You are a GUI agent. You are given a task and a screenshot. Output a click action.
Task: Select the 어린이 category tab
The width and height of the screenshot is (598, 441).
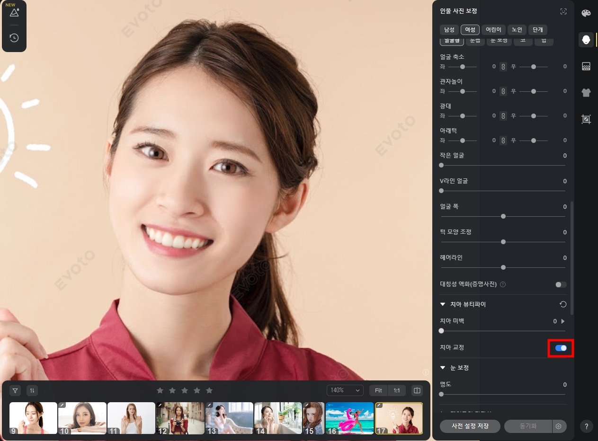(494, 30)
